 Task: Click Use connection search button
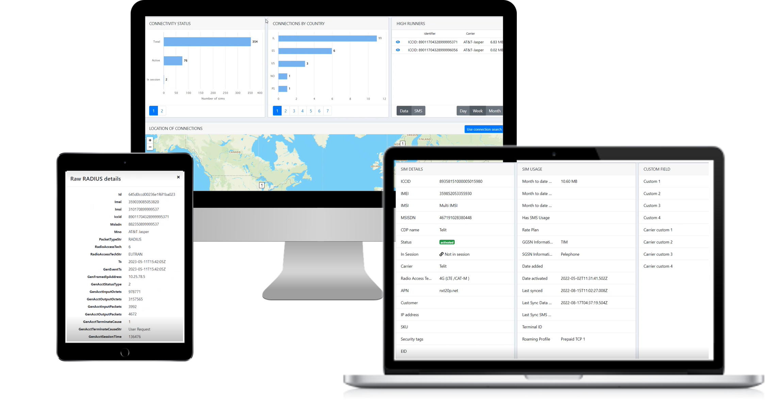[x=483, y=129]
